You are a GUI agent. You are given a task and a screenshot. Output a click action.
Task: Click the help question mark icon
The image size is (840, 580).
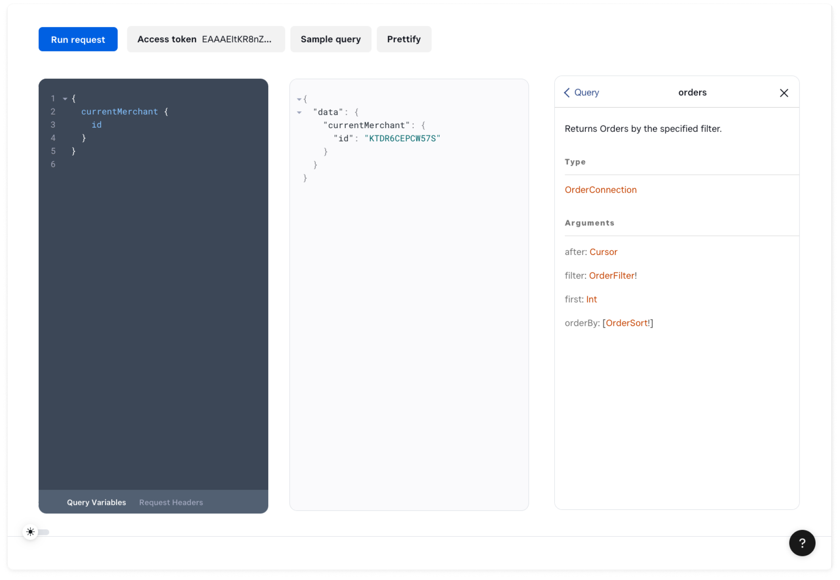coord(802,543)
